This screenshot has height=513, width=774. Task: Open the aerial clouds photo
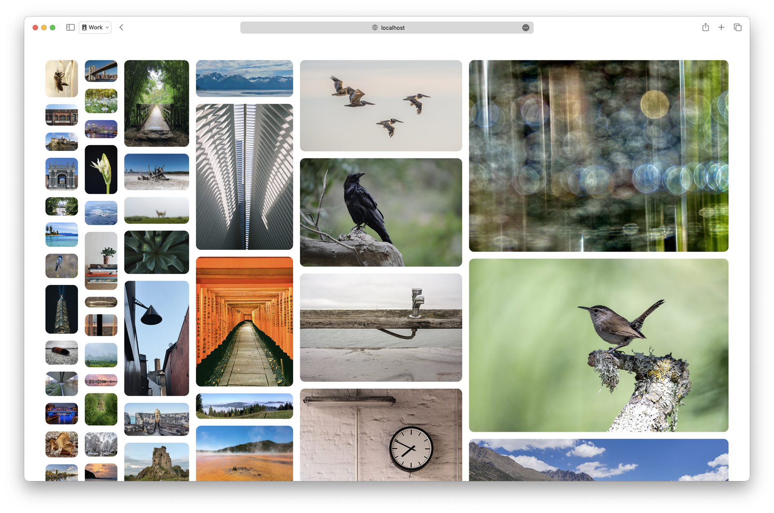coord(101,213)
